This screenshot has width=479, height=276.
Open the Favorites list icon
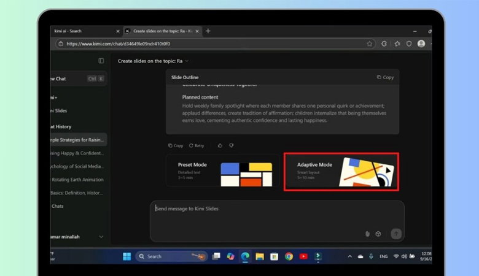pos(397,44)
